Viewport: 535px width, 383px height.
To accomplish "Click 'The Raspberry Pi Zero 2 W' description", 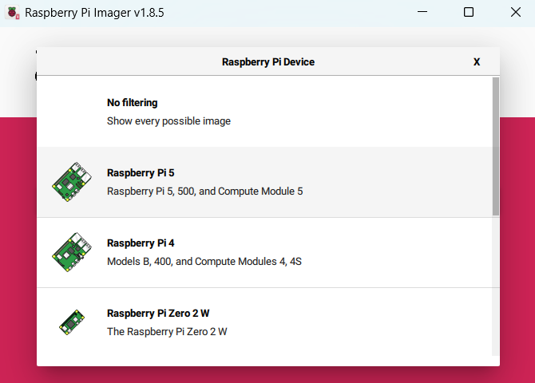I will [x=167, y=332].
